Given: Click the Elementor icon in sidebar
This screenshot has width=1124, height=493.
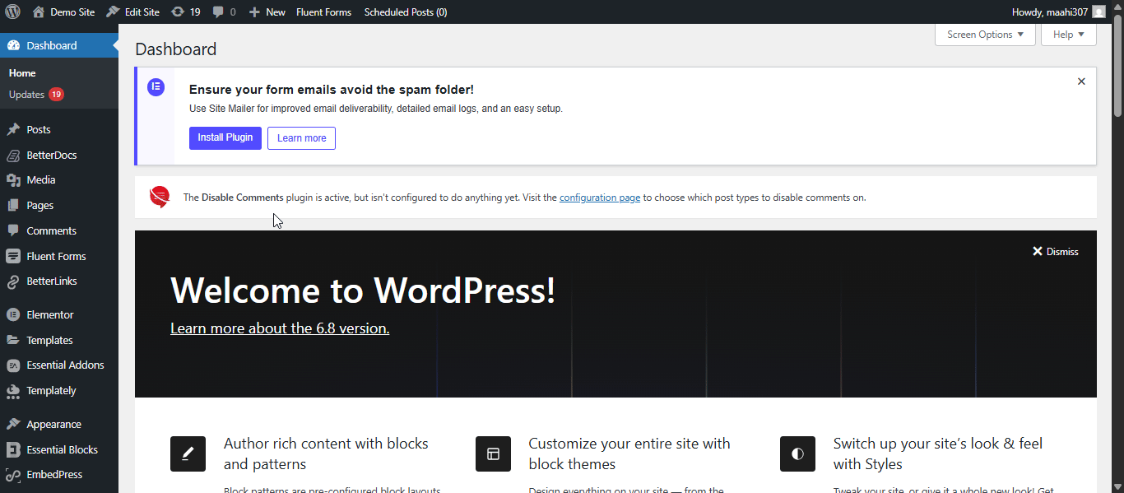Looking at the screenshot, I should [13, 314].
